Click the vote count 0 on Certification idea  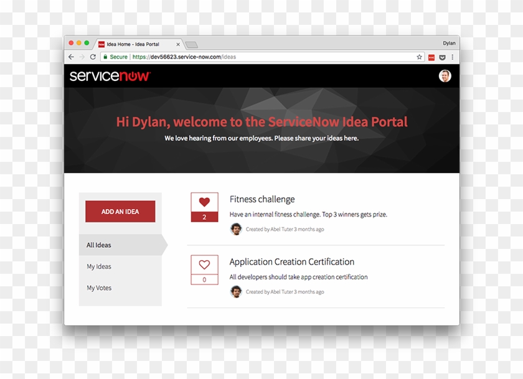[204, 279]
